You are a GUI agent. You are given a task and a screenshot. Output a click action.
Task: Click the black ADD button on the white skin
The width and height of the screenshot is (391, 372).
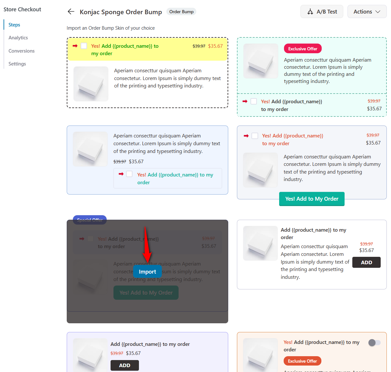366,262
